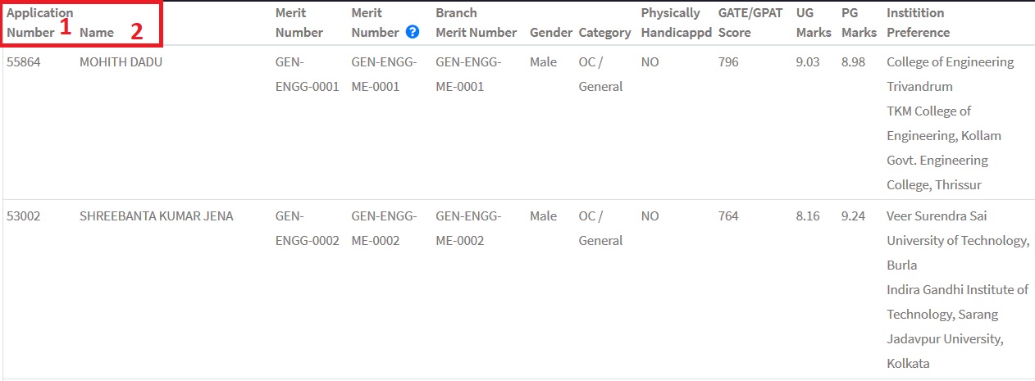
Task: Select College of Engineering Trivandrum preference
Action: point(950,74)
